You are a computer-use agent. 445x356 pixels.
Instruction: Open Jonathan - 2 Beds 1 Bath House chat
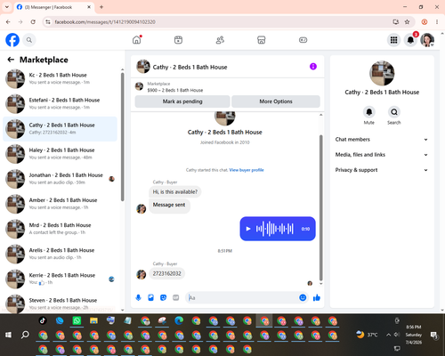coord(60,179)
